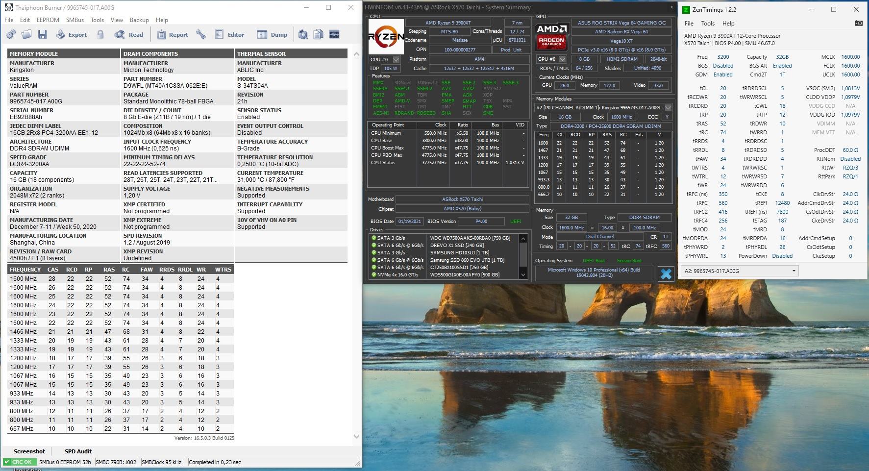Click the 1466 MHz row in frequency table
Image resolution: width=869 pixels, height=471 pixels.
point(121,332)
